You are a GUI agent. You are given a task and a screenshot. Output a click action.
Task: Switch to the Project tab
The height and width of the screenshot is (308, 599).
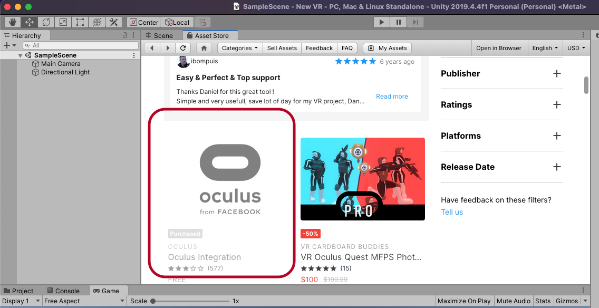coord(19,291)
